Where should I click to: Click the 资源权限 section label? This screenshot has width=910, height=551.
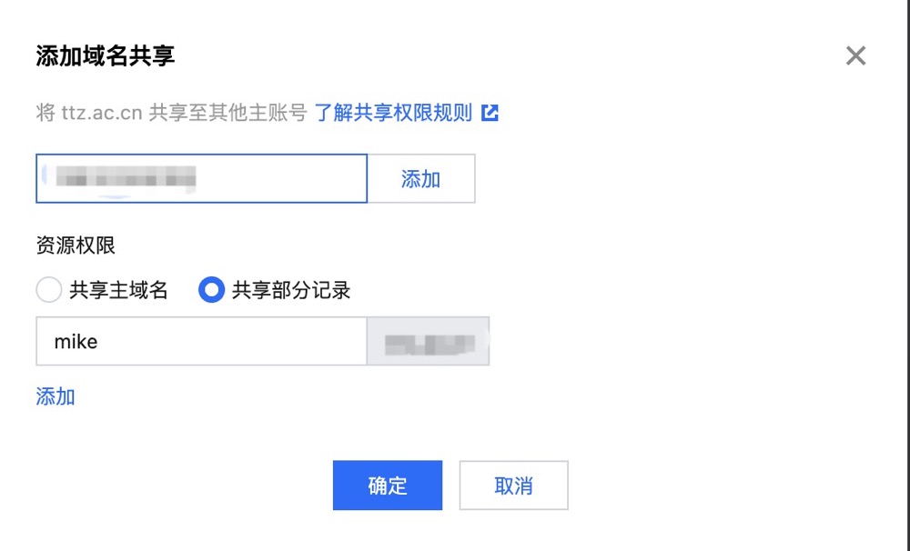(x=76, y=245)
